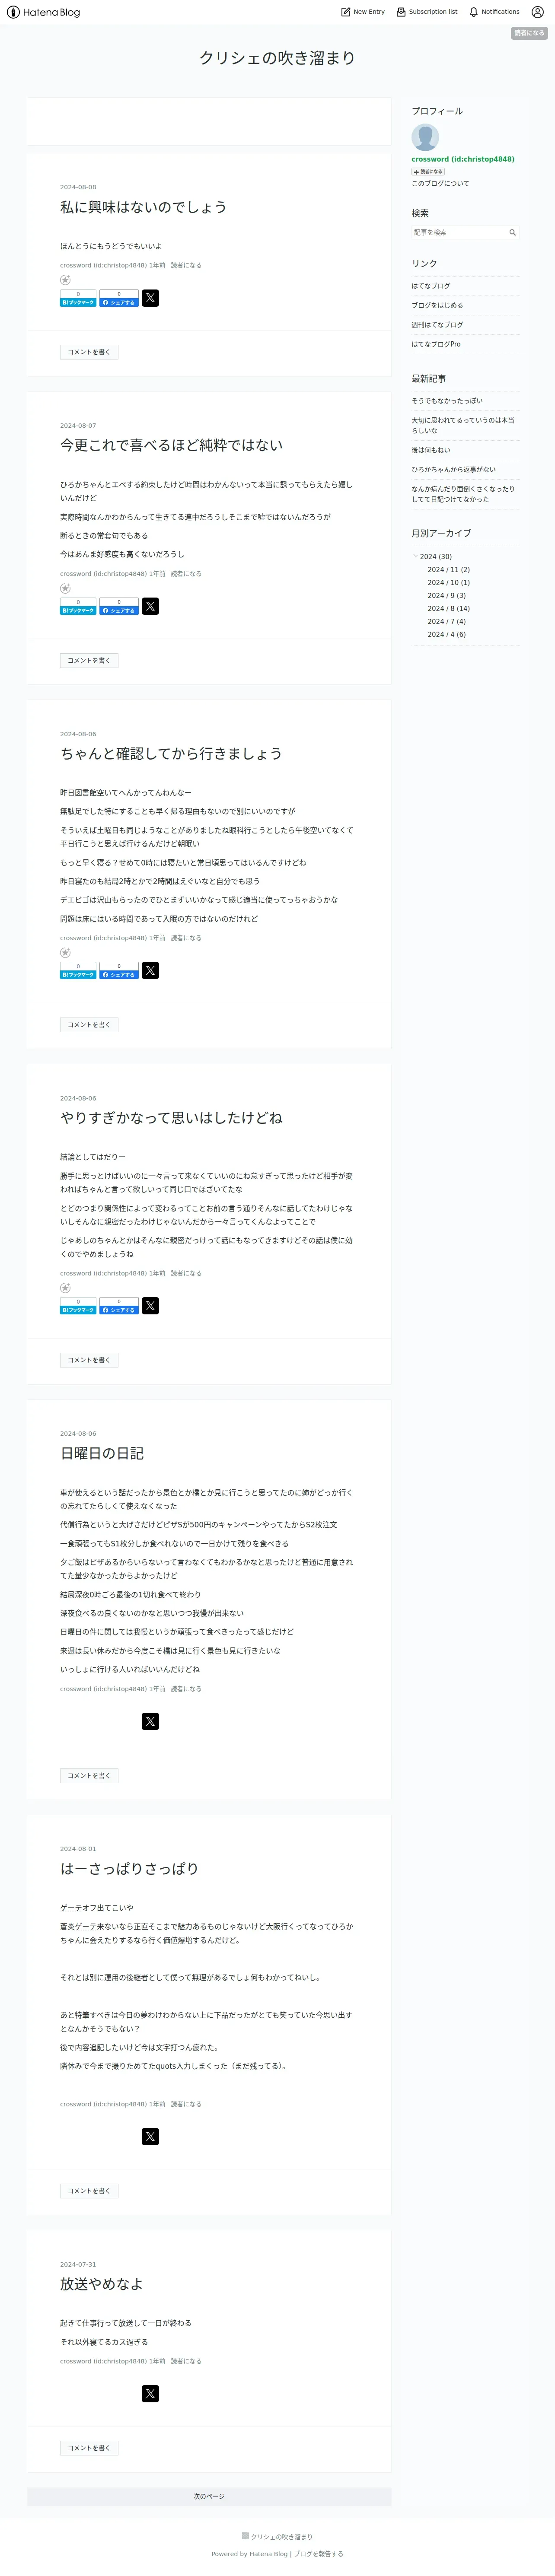555x2576 pixels.
Task: Open post title 私に興味はないのでしょう
Action: 143,208
